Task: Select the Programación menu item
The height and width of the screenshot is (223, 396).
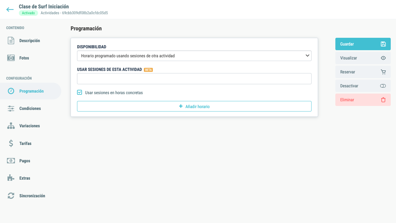Action: click(31, 91)
